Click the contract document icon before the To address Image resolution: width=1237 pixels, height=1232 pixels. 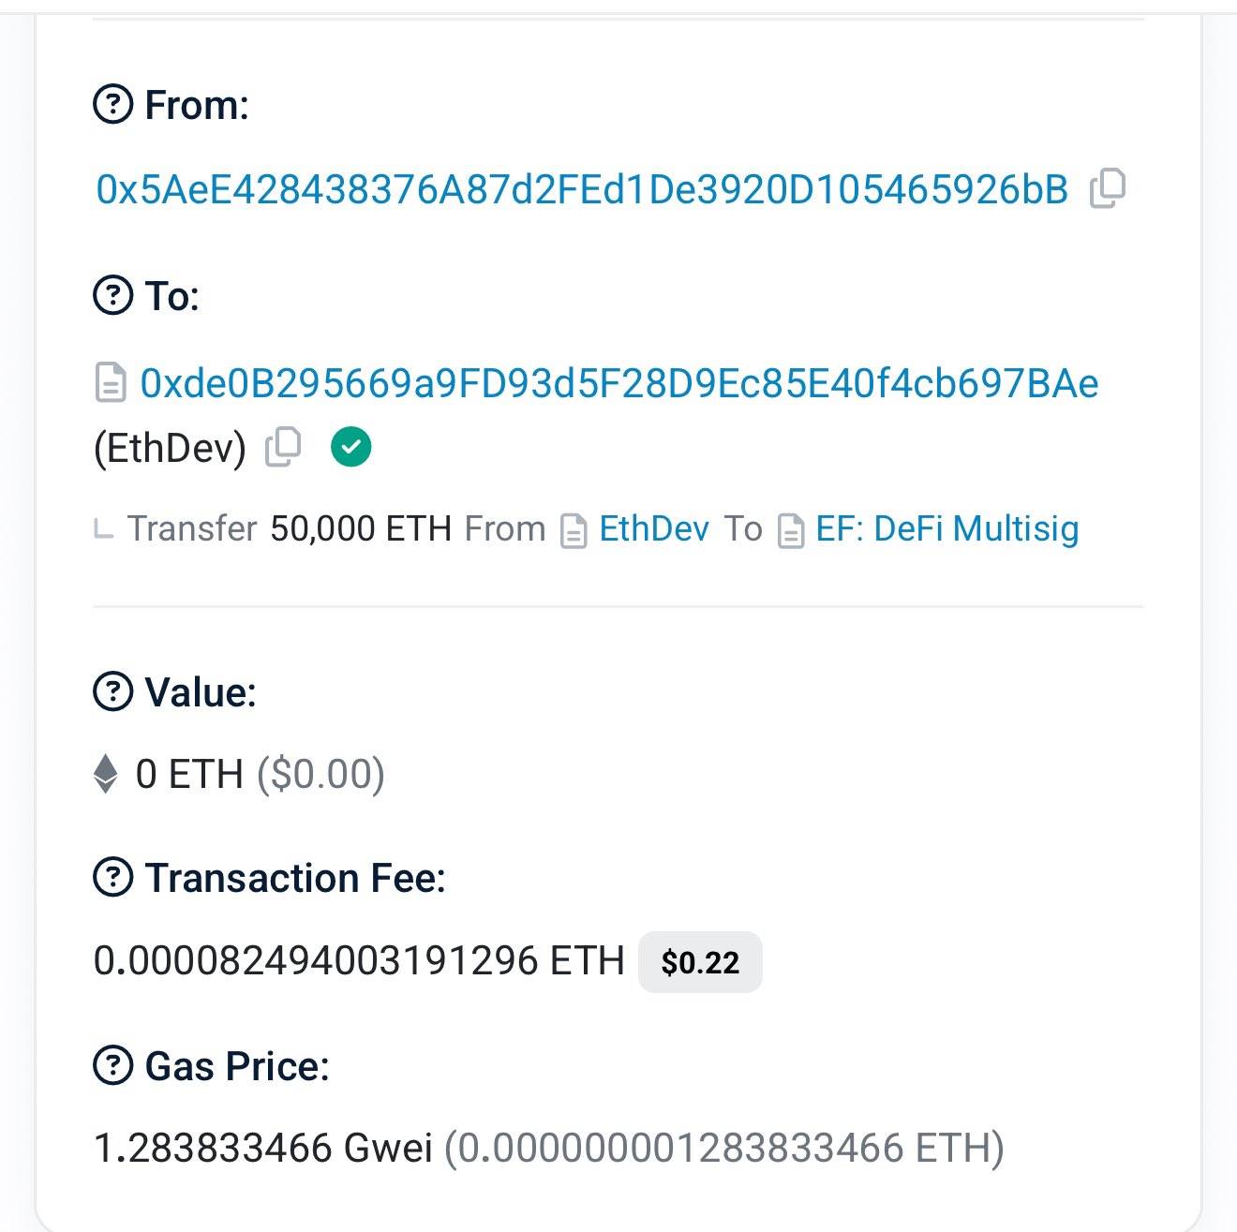point(110,382)
